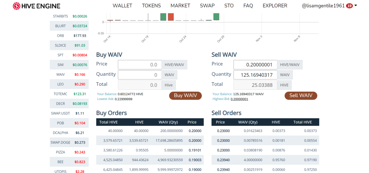Edit the Sell price 0.20000001 field
Image resolution: width=369 pixels, height=173 pixels.
pos(255,65)
